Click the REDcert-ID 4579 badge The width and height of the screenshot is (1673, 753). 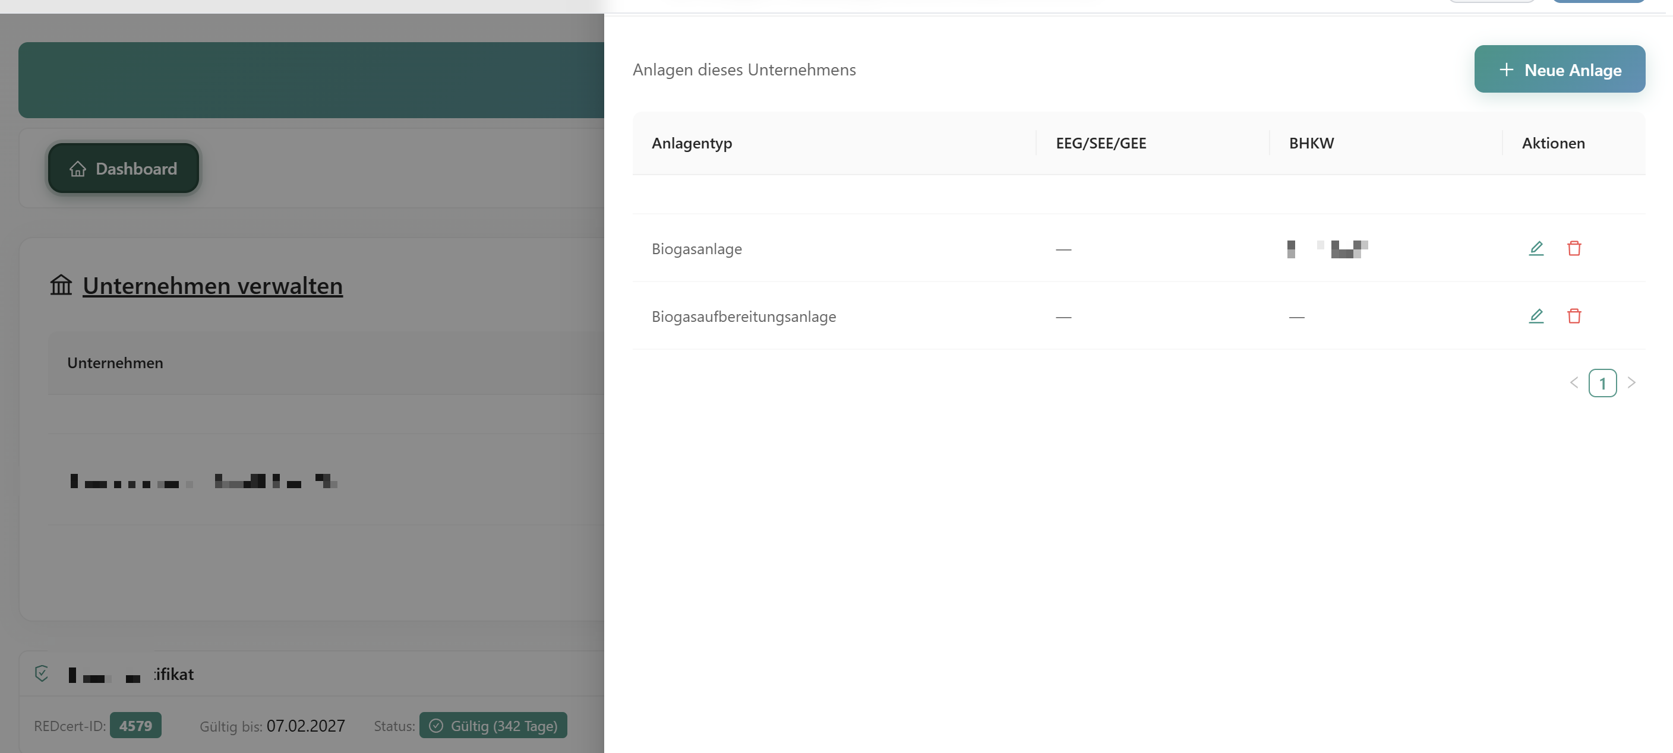[x=135, y=726]
